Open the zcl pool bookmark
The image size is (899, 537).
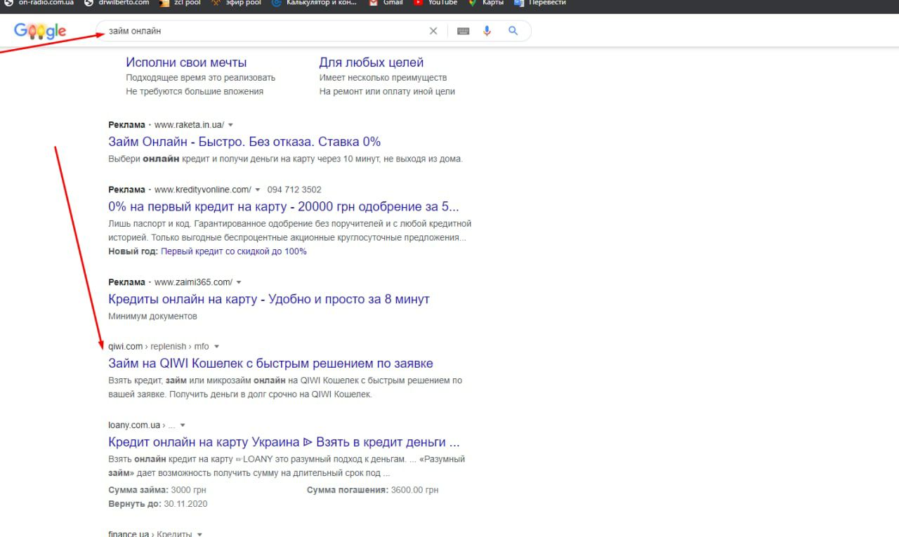(181, 3)
